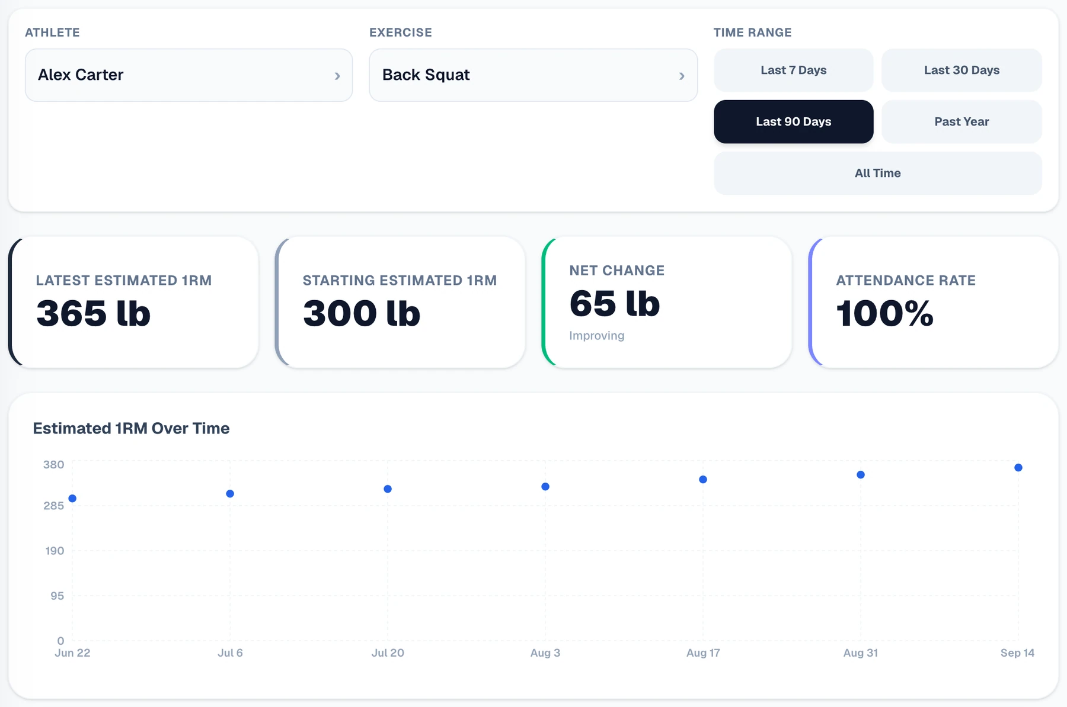Click the '95' y-axis label
Image resolution: width=1067 pixels, height=707 pixels.
[x=57, y=596]
